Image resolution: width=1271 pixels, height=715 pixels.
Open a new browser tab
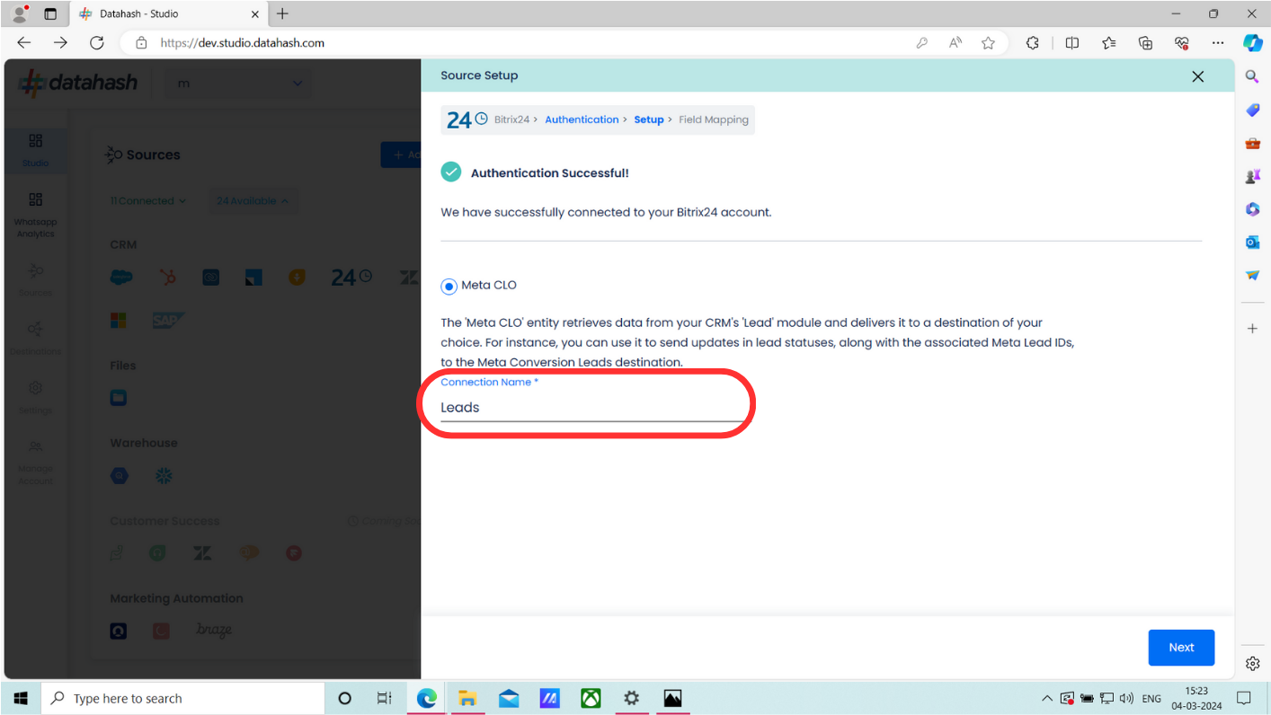pos(282,13)
